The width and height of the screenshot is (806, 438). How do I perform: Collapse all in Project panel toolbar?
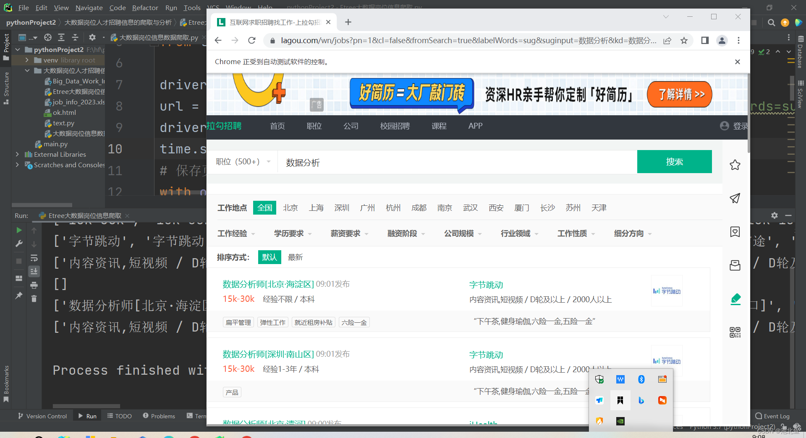click(75, 37)
